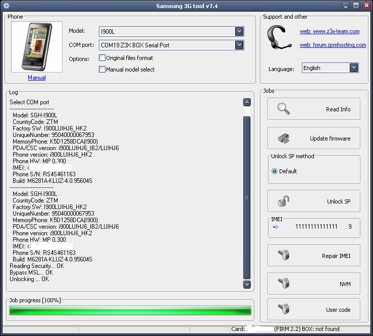Viewport: 373px width, 336px height.
Task: Click the English language field
Action: click(330, 68)
